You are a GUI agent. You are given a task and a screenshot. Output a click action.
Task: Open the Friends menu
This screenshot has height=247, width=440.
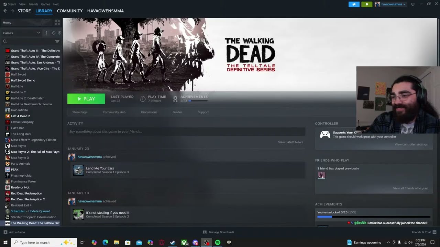pos(33,4)
